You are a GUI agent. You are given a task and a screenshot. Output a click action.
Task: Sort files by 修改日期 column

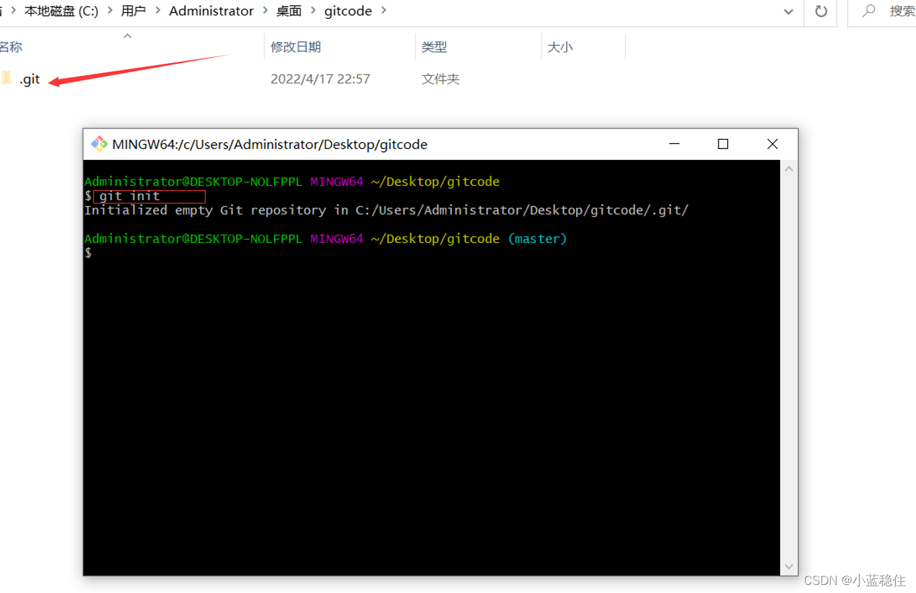[295, 47]
